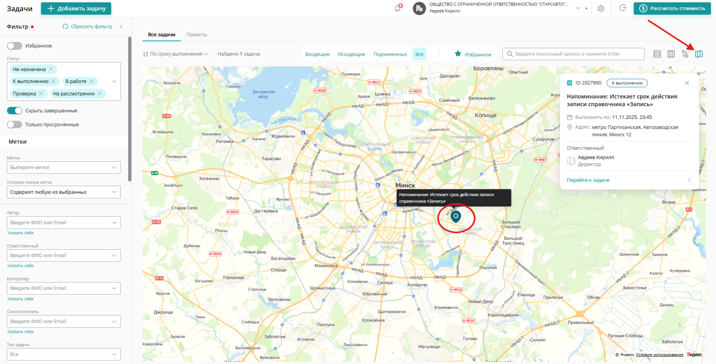
Task: Select Исходящие filter tab
Action: pyautogui.click(x=351, y=54)
